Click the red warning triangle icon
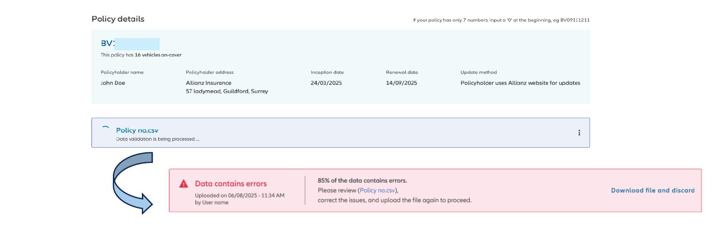 tap(184, 184)
